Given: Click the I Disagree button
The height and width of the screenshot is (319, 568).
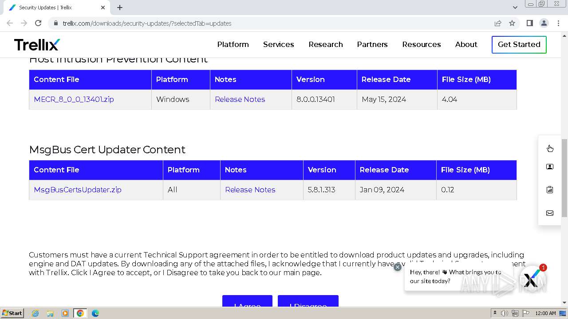Looking at the screenshot, I should point(308,301).
